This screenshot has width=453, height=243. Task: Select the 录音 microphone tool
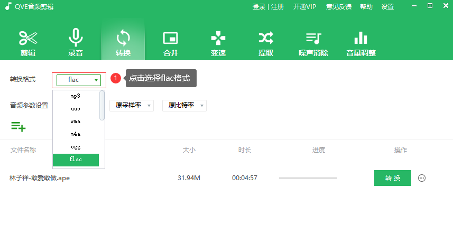[x=76, y=43]
